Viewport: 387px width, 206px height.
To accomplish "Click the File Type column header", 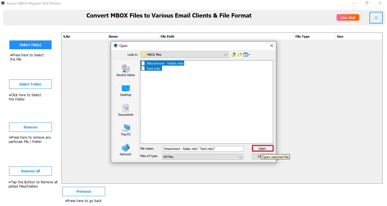I will pos(314,37).
